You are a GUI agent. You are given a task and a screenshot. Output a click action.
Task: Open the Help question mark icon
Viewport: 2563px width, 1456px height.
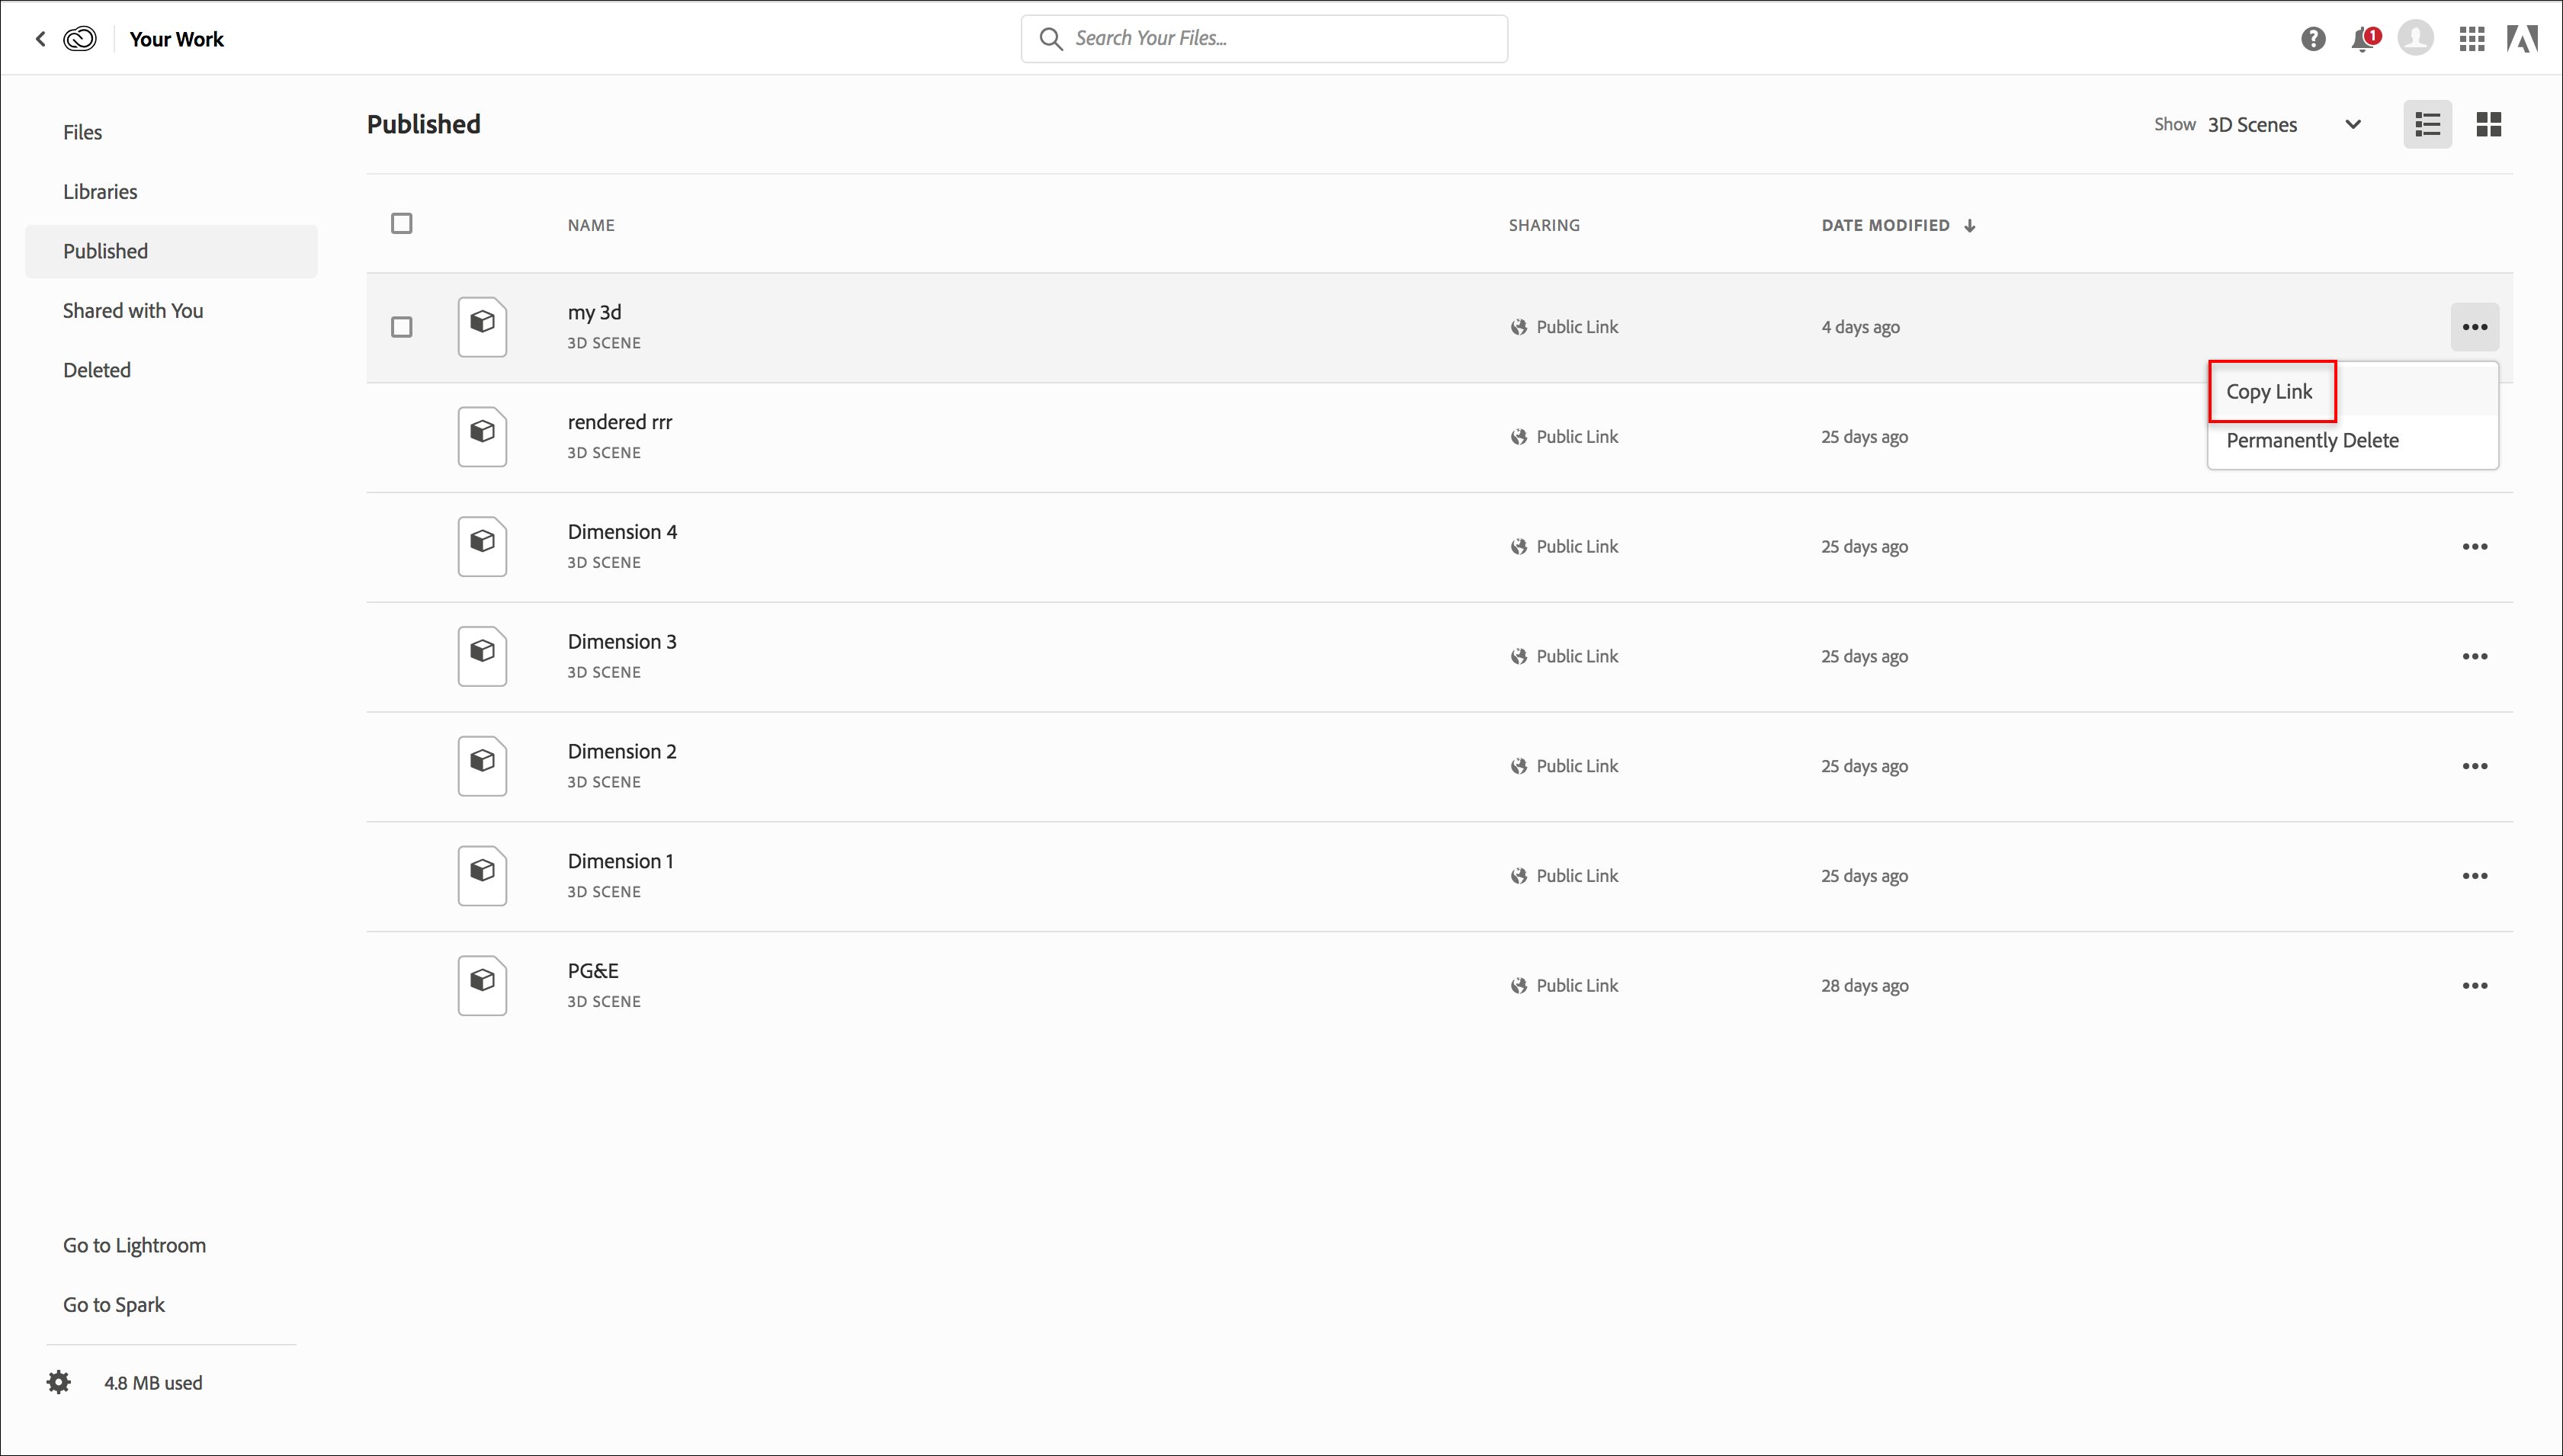point(2312,39)
